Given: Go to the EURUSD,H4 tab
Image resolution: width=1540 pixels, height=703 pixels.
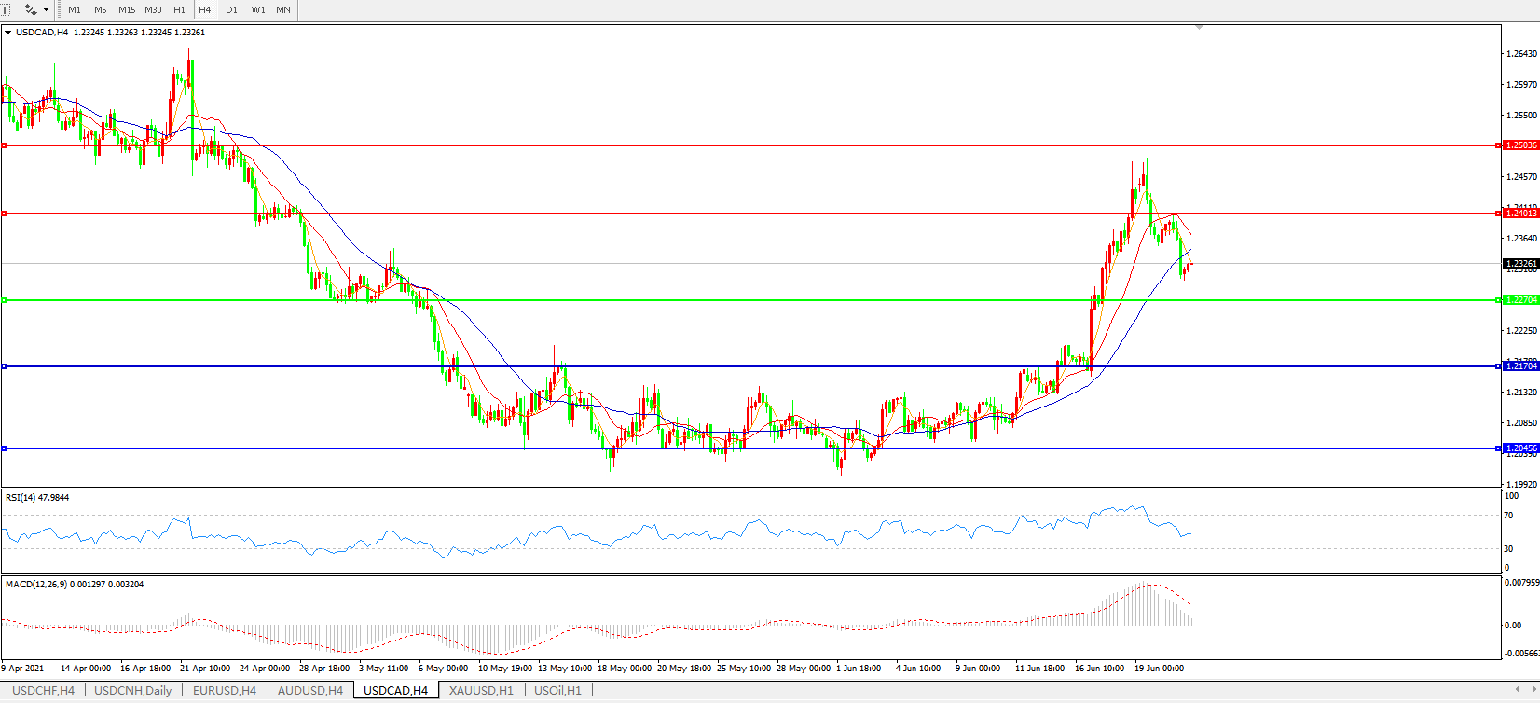Looking at the screenshot, I should [225, 691].
